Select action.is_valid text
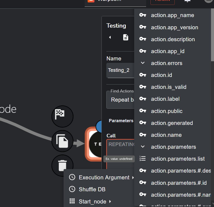 click(169, 87)
